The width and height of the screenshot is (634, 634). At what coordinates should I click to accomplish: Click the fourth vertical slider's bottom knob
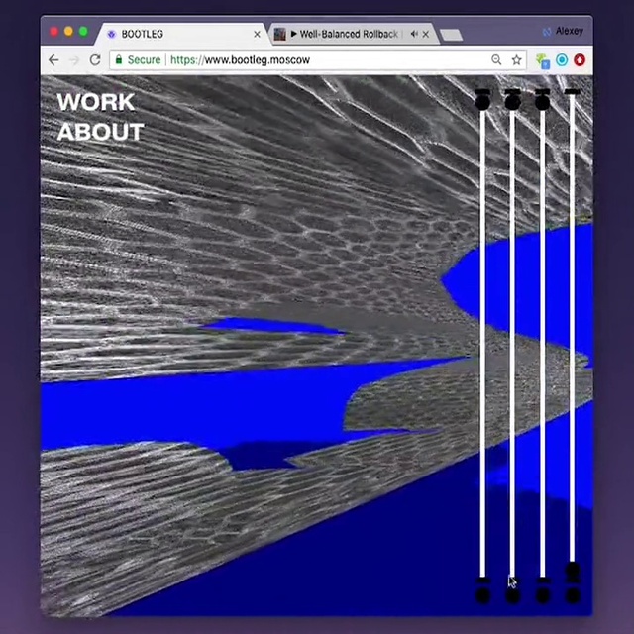tap(573, 570)
